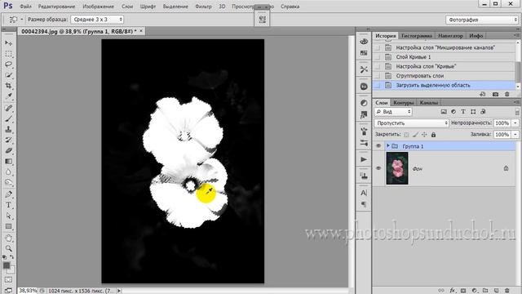Delete layer trash icon in Layers panel
Image resolution: width=522 pixels, height=294 pixels.
pyautogui.click(x=507, y=291)
